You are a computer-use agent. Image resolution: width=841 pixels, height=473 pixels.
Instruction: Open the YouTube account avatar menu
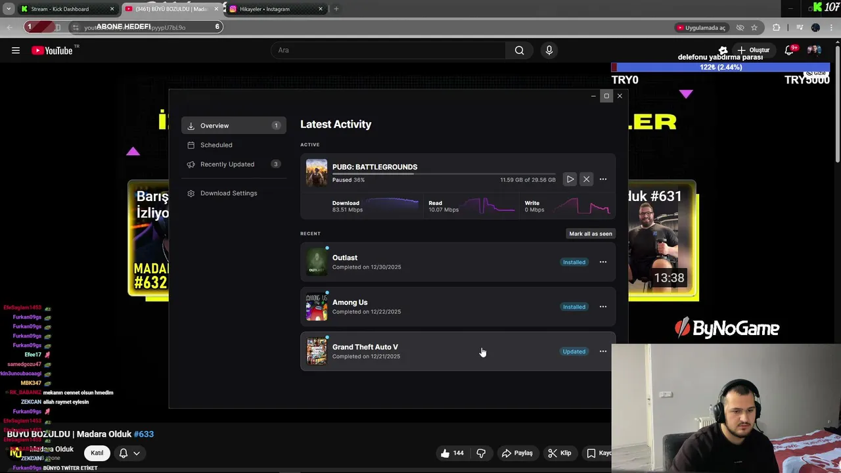coord(814,51)
